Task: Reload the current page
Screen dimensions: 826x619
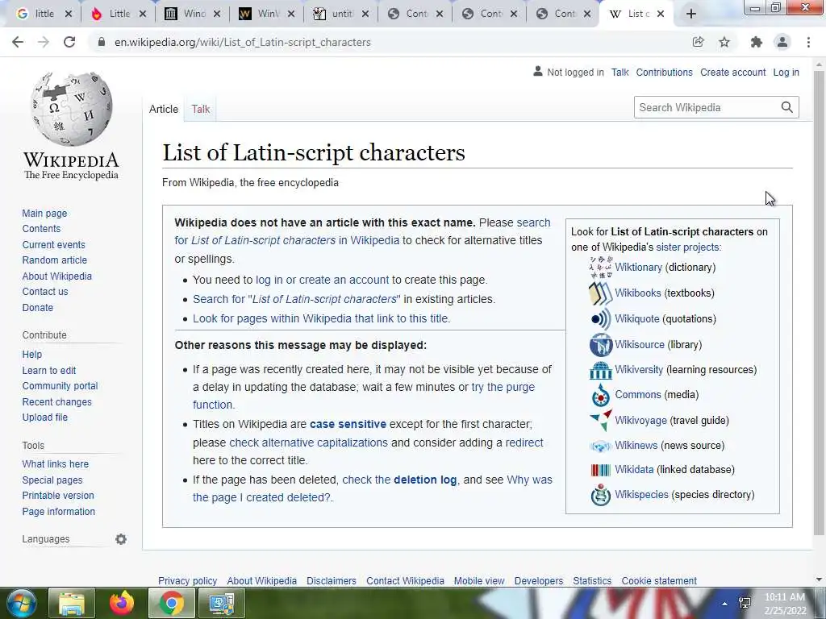Action: pyautogui.click(x=69, y=42)
